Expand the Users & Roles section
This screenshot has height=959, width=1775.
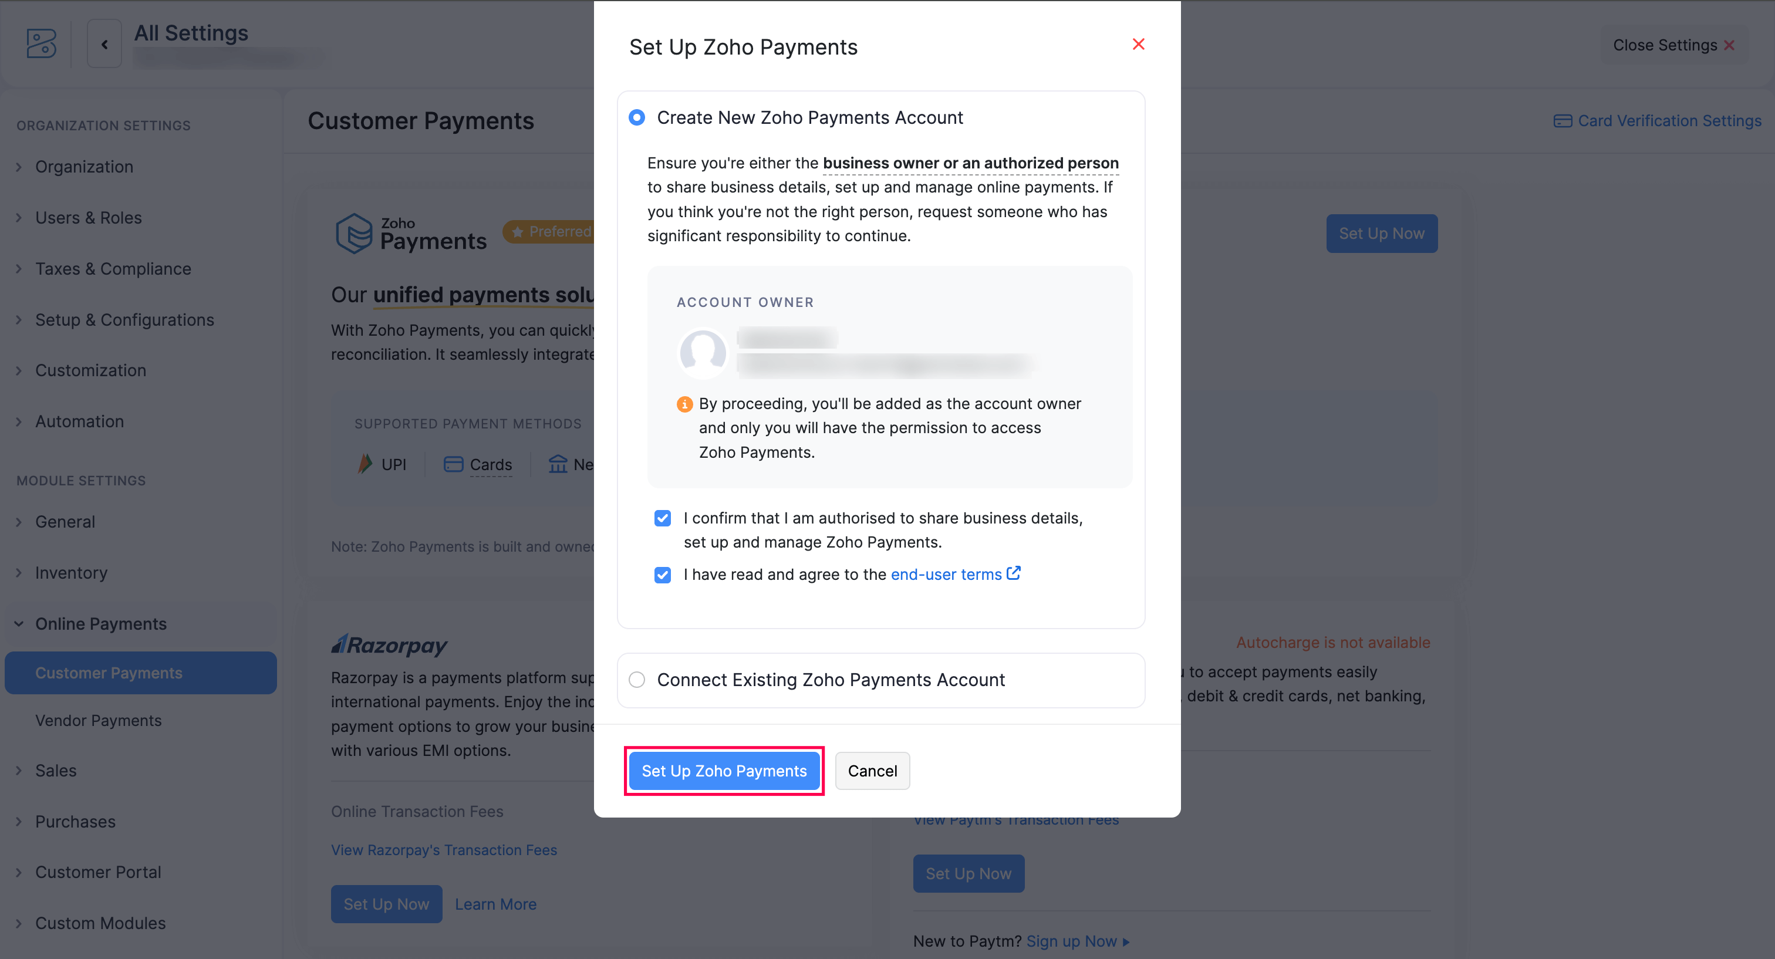click(x=88, y=218)
